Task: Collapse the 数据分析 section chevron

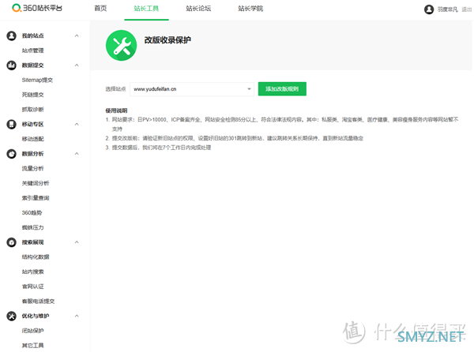Action: tap(77, 154)
